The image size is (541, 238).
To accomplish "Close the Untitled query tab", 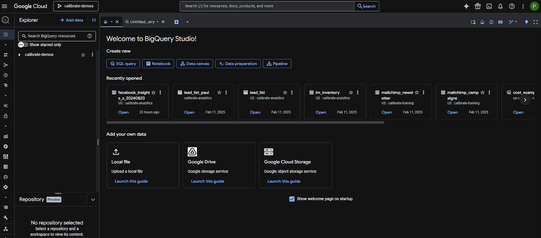I will [x=163, y=22].
